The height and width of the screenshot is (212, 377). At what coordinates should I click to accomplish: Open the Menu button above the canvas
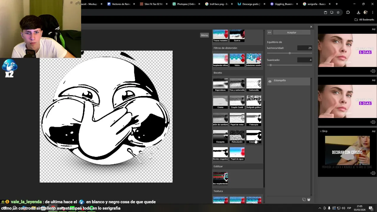[x=204, y=35]
